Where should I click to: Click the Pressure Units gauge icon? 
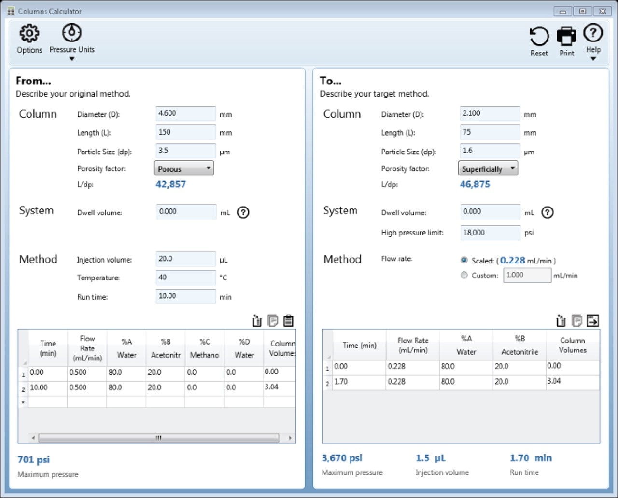click(x=72, y=33)
